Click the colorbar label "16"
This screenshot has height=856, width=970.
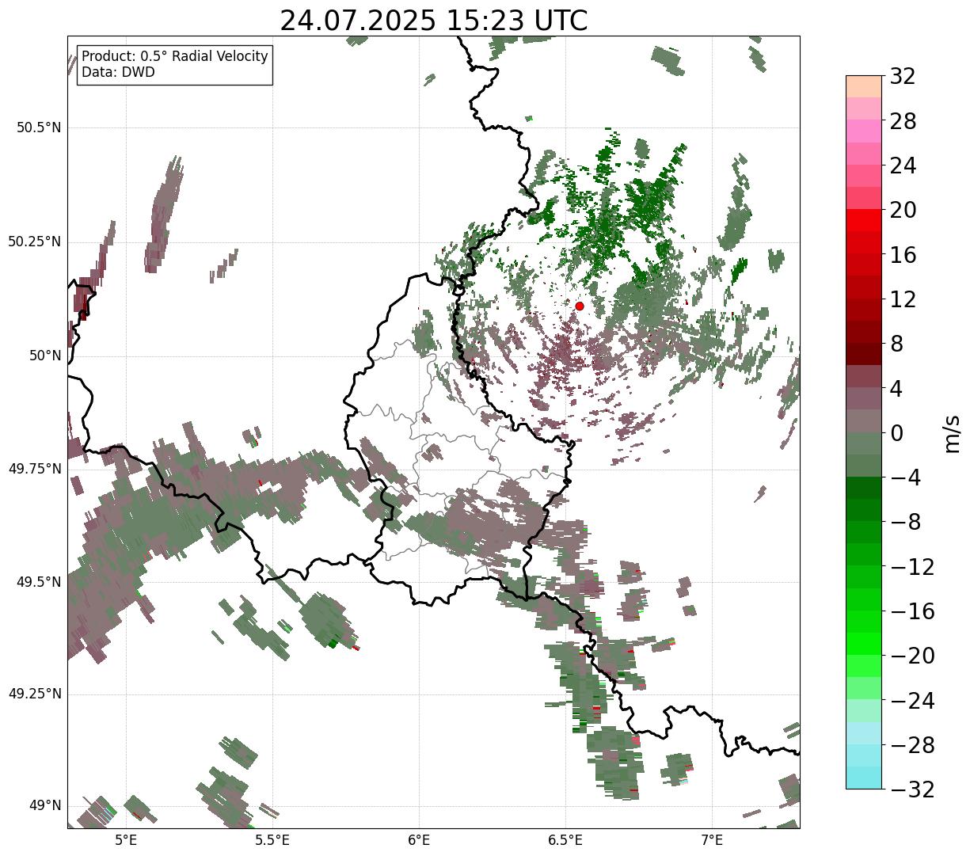pos(903,255)
